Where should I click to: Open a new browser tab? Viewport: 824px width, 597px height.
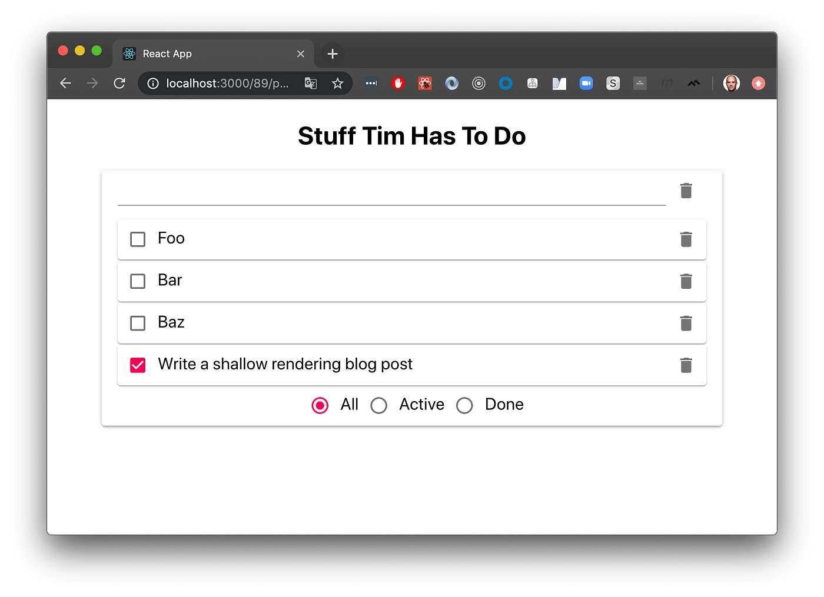(332, 54)
